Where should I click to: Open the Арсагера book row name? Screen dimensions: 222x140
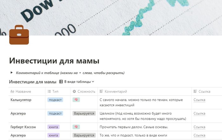click(x=18, y=135)
